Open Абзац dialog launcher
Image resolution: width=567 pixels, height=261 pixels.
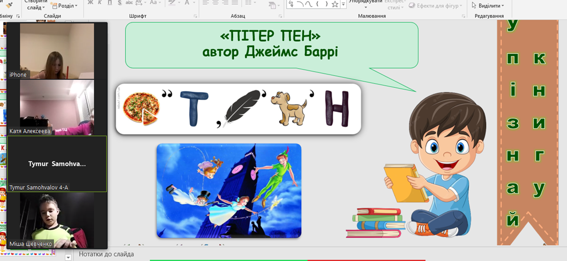(279, 16)
